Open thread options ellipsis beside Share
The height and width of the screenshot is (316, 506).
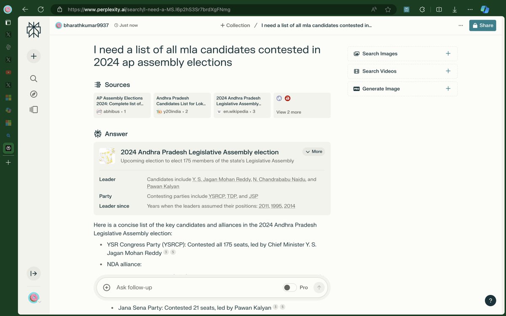click(x=461, y=25)
